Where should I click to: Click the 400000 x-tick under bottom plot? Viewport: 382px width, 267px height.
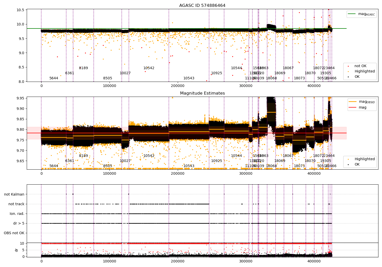point(314,261)
